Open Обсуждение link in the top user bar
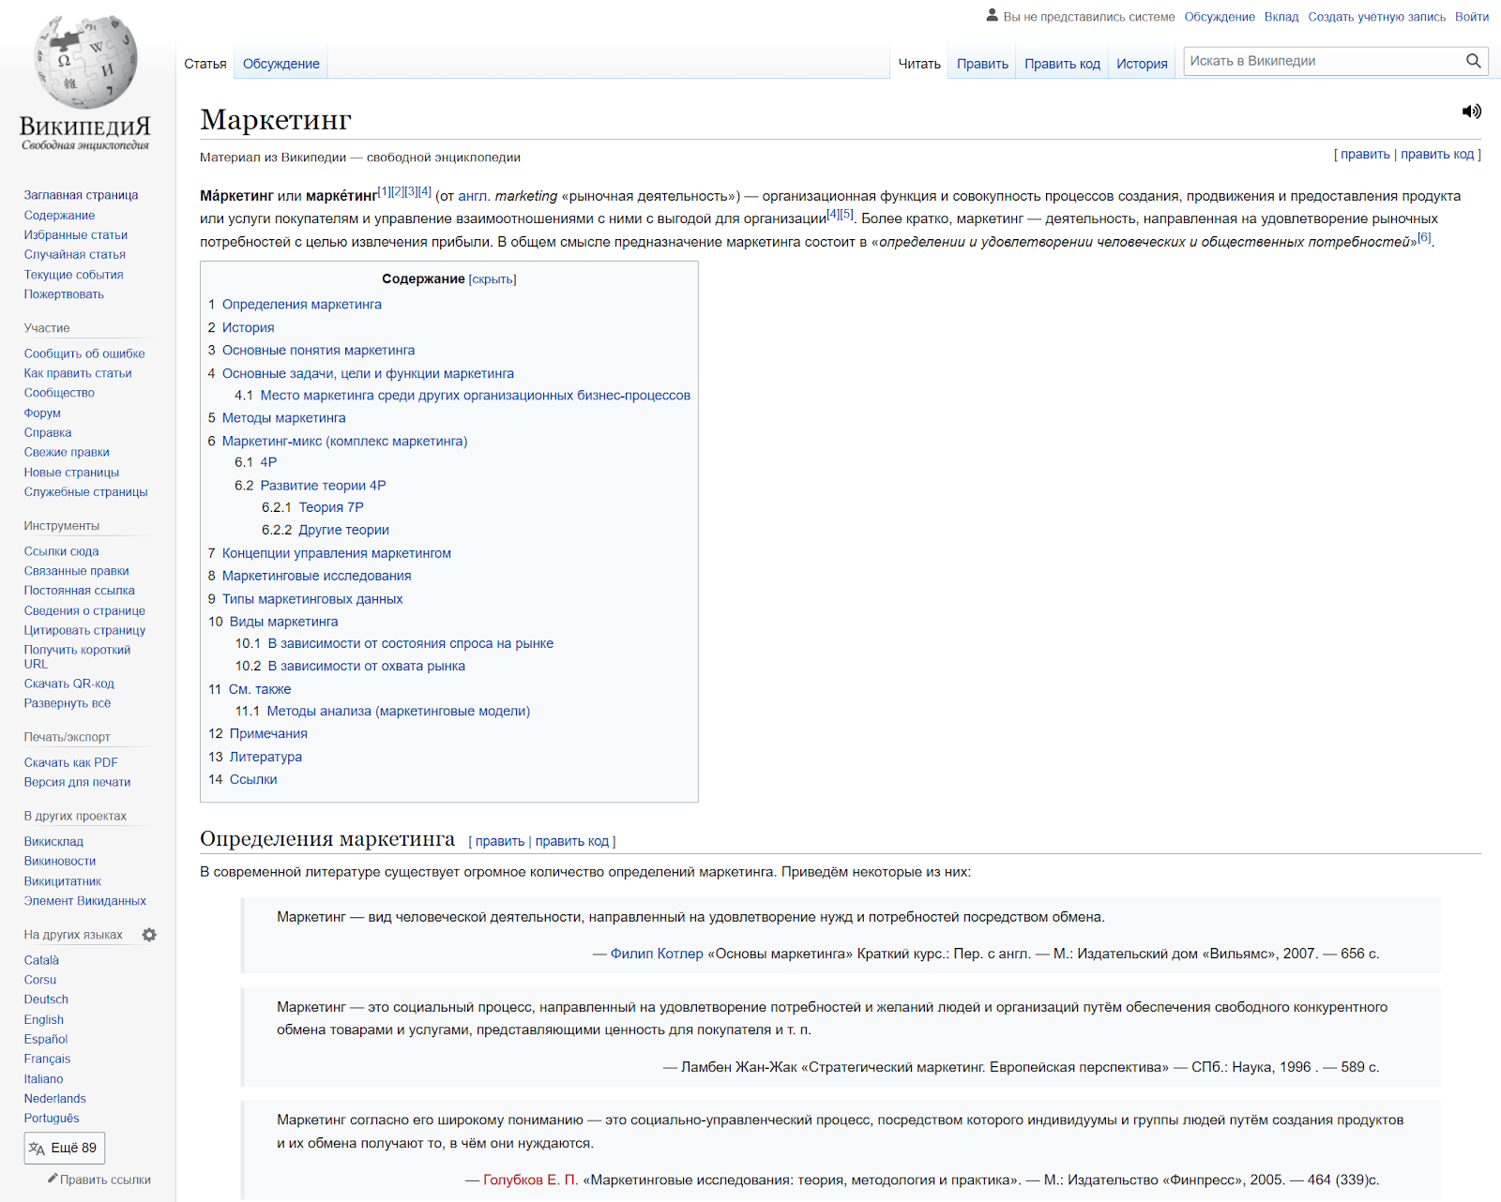Screen dimensions: 1501x1202 click(1220, 17)
